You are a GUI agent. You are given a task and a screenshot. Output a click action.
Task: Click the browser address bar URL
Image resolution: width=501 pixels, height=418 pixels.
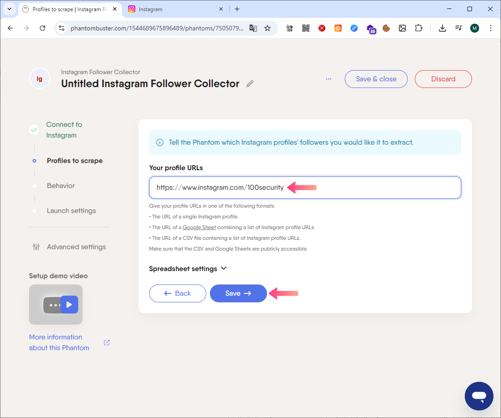(x=157, y=28)
